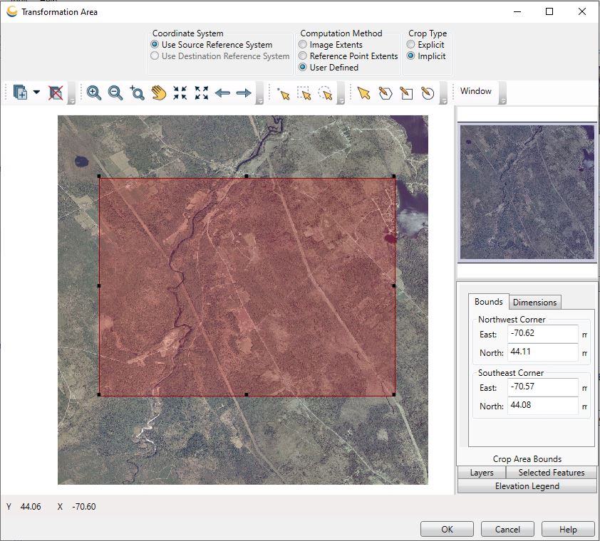Expand the Layers panel section
This screenshot has height=541, width=600.
[482, 473]
